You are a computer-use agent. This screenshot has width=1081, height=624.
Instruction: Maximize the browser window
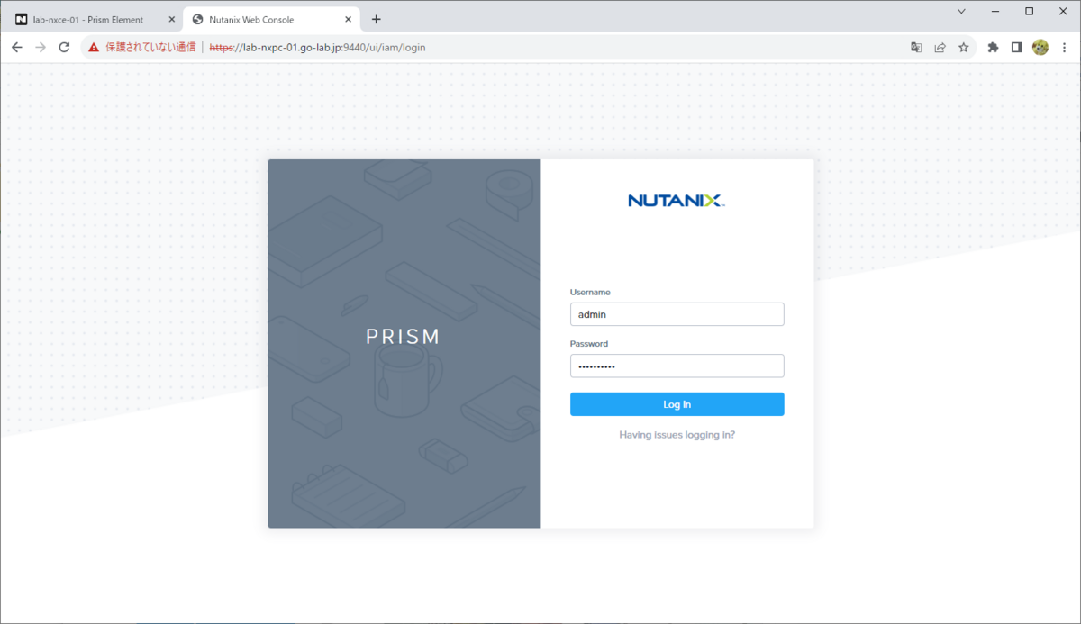point(1029,12)
